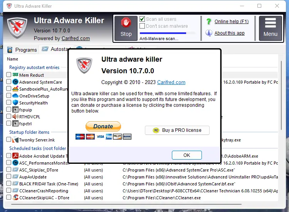Select the AupAvUpdate row name
This screenshot has width=289, height=212.
(x=33, y=177)
